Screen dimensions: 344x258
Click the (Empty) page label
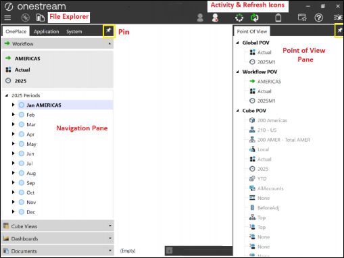click(x=128, y=251)
